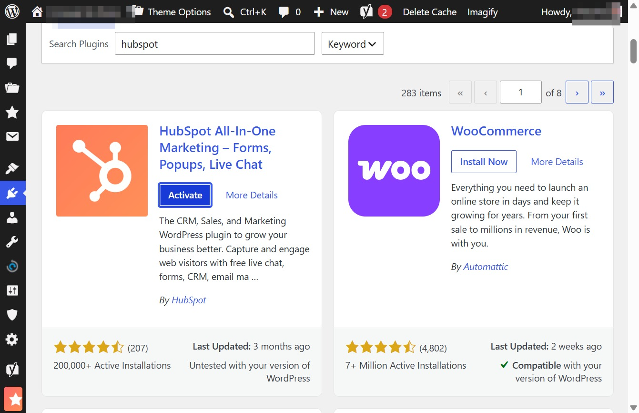The width and height of the screenshot is (639, 413).
Task: Click the WooCommerce logo thumbnail
Action: pyautogui.click(x=394, y=171)
